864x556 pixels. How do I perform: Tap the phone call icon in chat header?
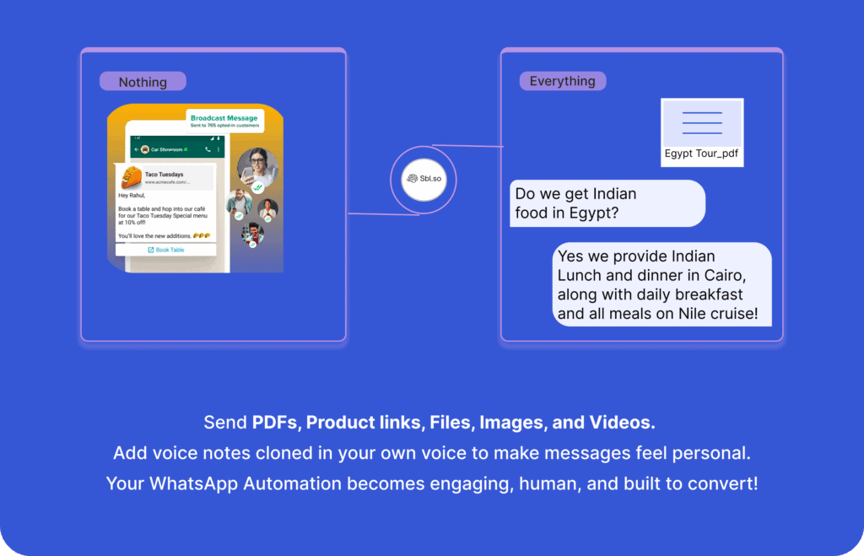pos(208,149)
